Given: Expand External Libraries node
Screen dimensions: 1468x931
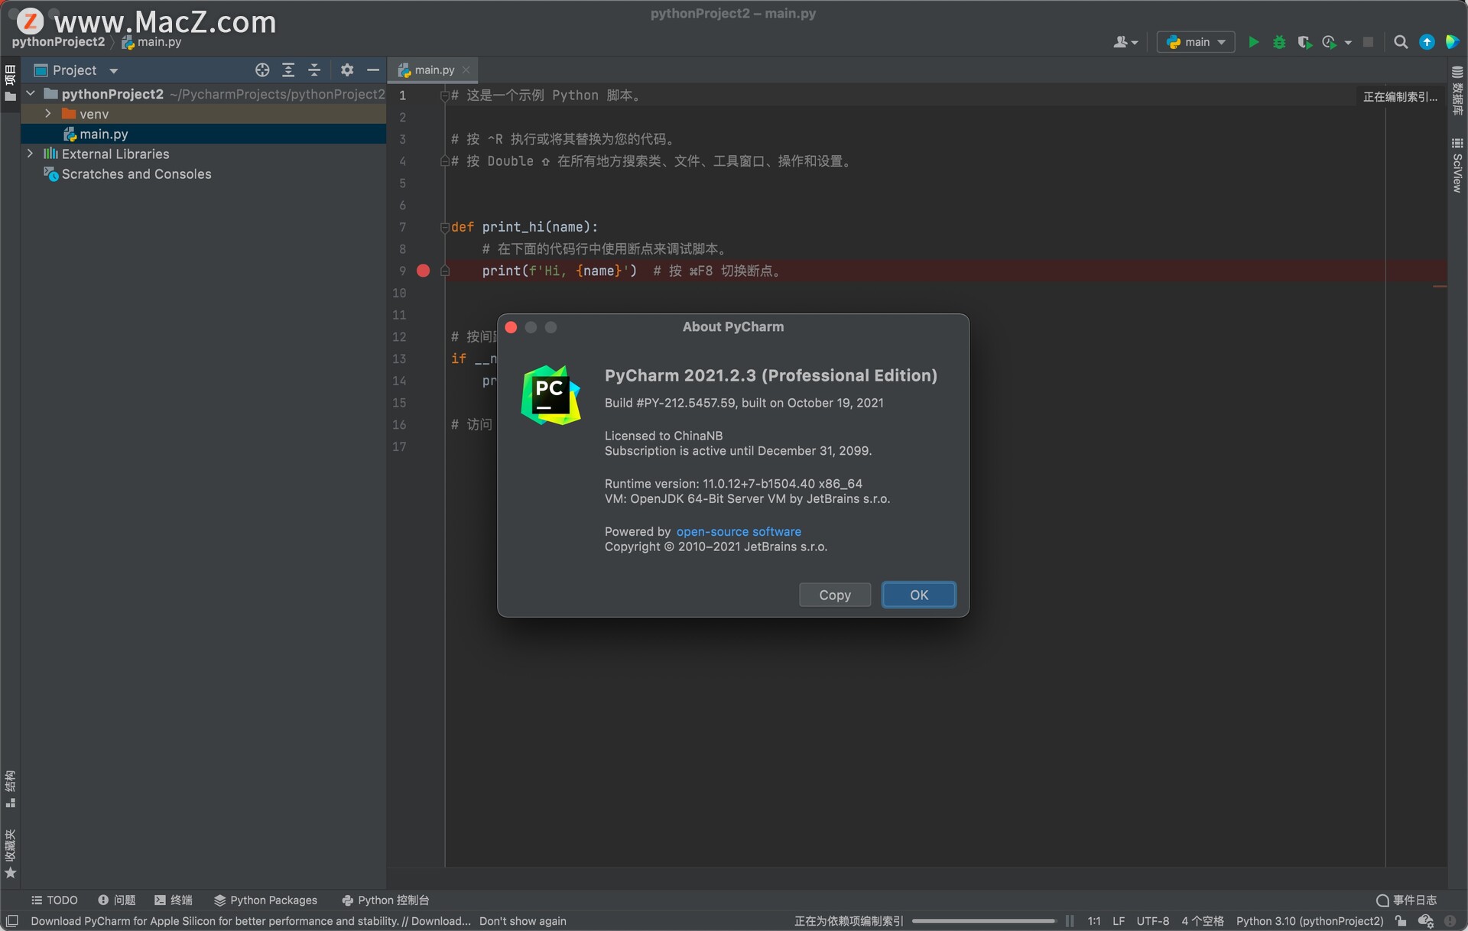Looking at the screenshot, I should (x=30, y=154).
